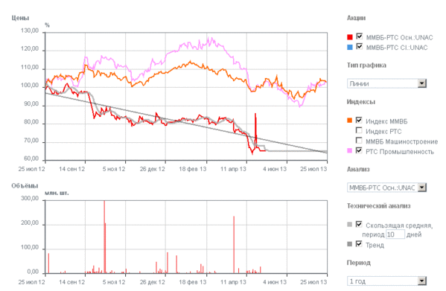Check the ММВБ Машиностроение checkbox
Screen dimensions: 446x291
pos(359,140)
